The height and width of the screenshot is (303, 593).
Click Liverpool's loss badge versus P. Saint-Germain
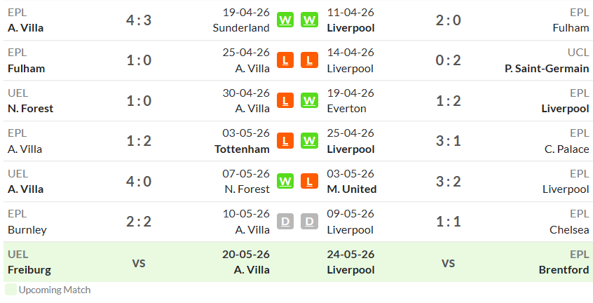click(309, 60)
